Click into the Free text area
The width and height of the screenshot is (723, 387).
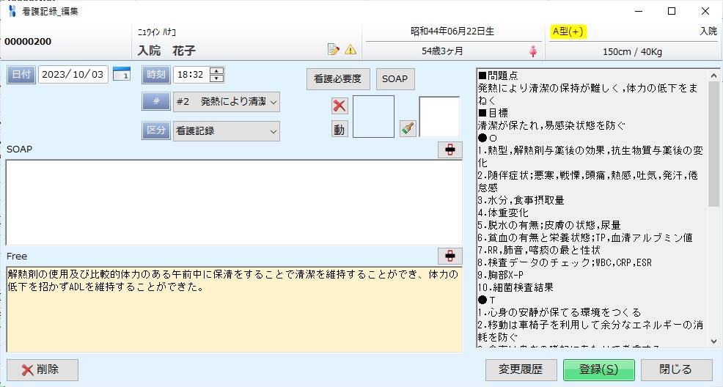click(x=234, y=309)
